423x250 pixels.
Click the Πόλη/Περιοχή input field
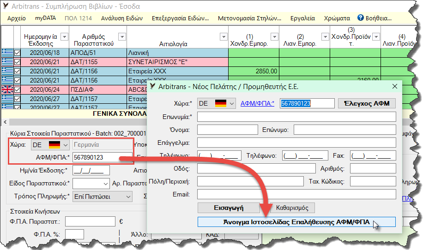pos(250,182)
